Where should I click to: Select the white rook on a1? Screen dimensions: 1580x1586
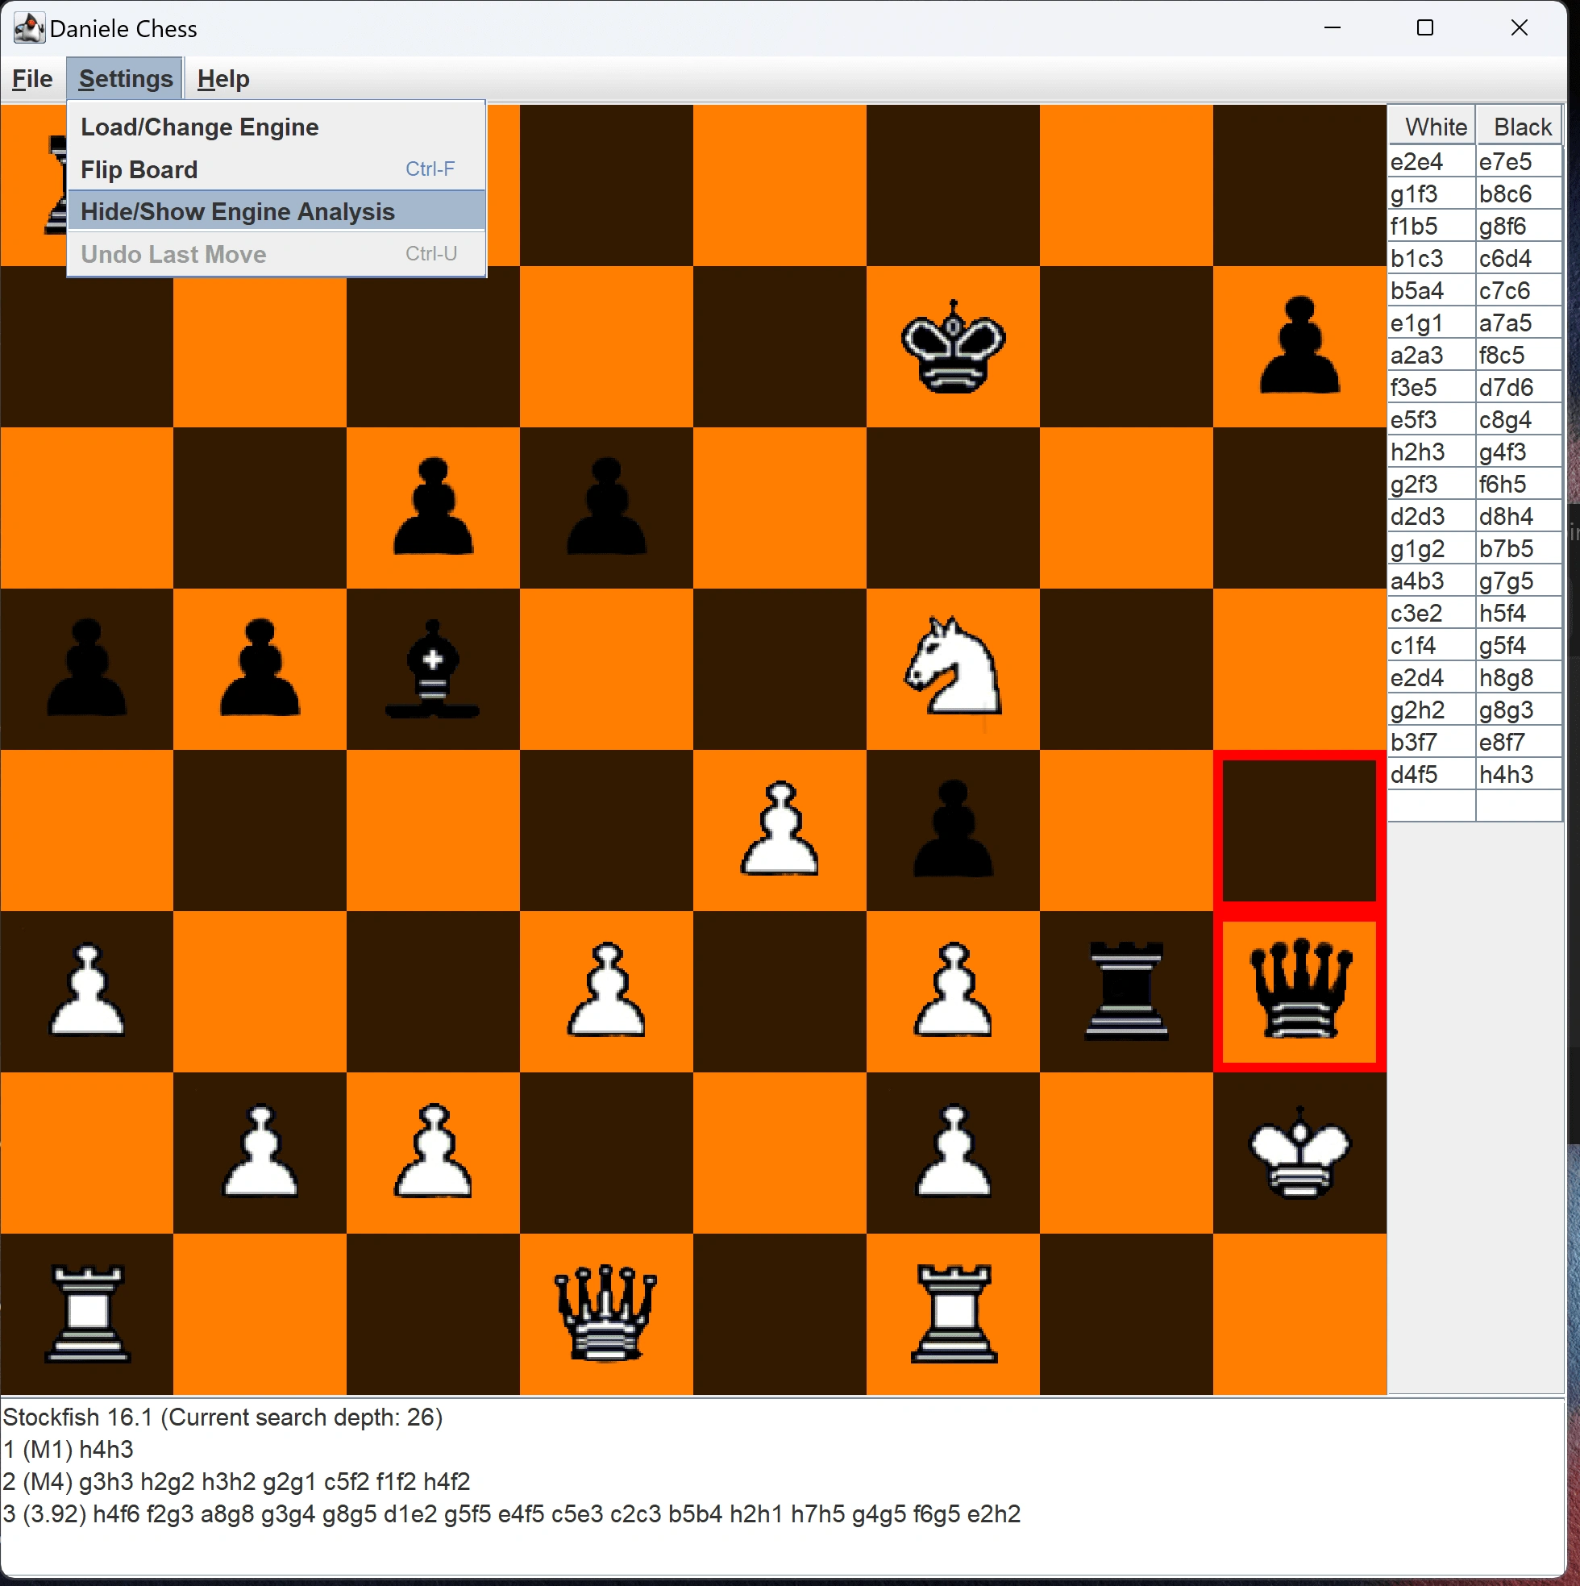87,1314
